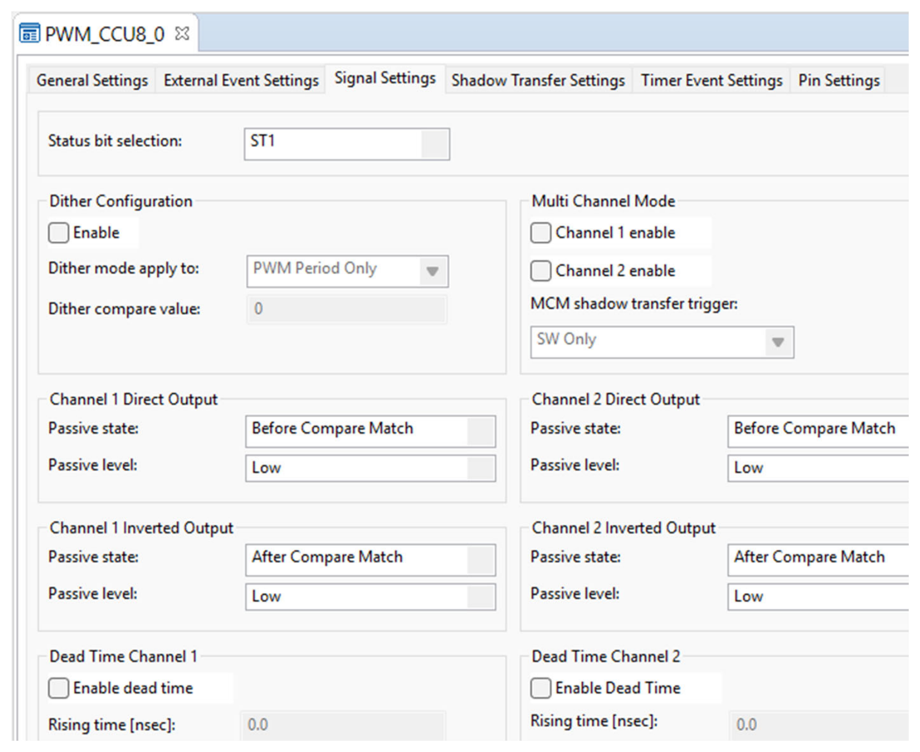Close the PWM_CCU8_0 editor tab
Viewport: 920px width, 752px height.
coord(182,34)
